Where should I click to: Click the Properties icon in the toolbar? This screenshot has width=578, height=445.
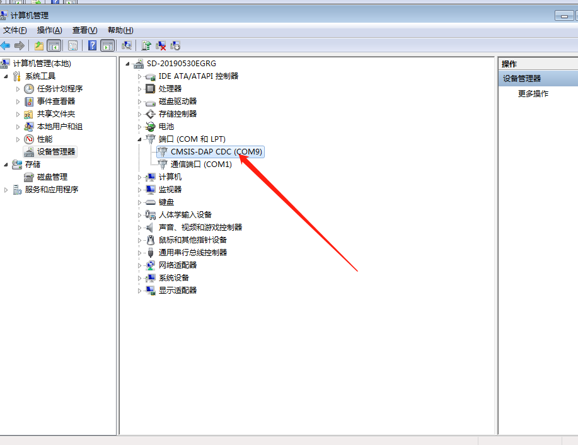[x=73, y=45]
